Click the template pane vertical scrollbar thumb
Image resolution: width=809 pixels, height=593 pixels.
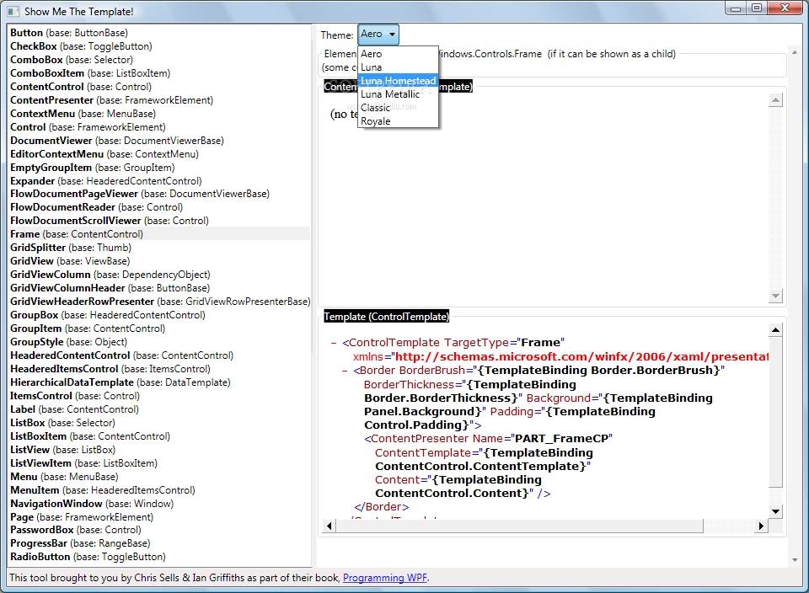775,412
